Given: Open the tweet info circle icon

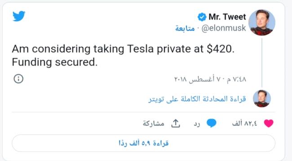Looking at the screenshot, I should click(x=18, y=79).
